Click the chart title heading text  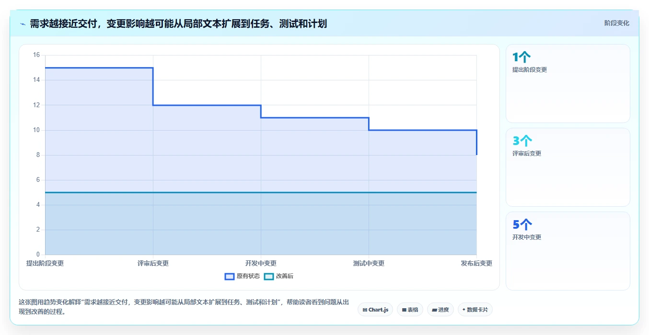coord(178,23)
